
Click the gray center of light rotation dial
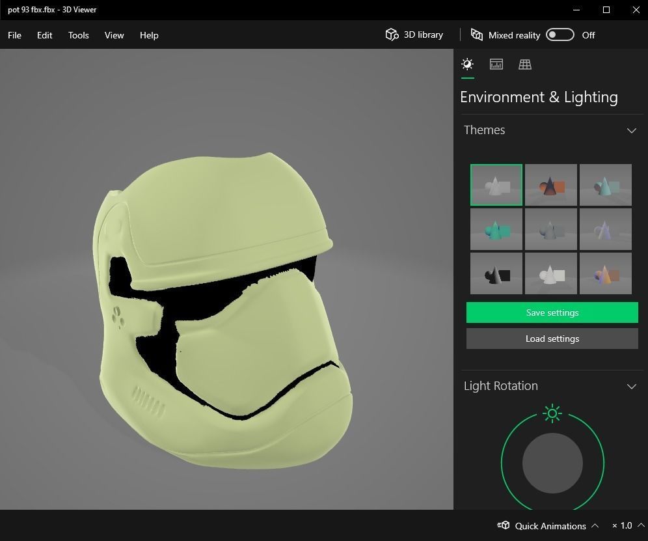(x=552, y=463)
